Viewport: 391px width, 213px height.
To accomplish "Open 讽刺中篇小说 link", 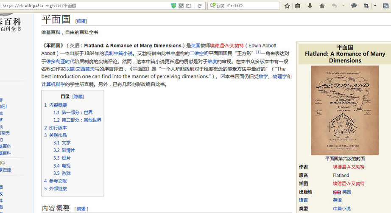I will tap(118, 53).
